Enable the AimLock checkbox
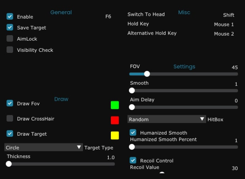Viewport: 245px width, 179px height. pyautogui.click(x=10, y=39)
